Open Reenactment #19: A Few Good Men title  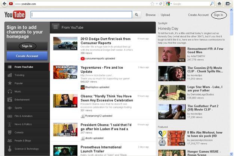205,50
